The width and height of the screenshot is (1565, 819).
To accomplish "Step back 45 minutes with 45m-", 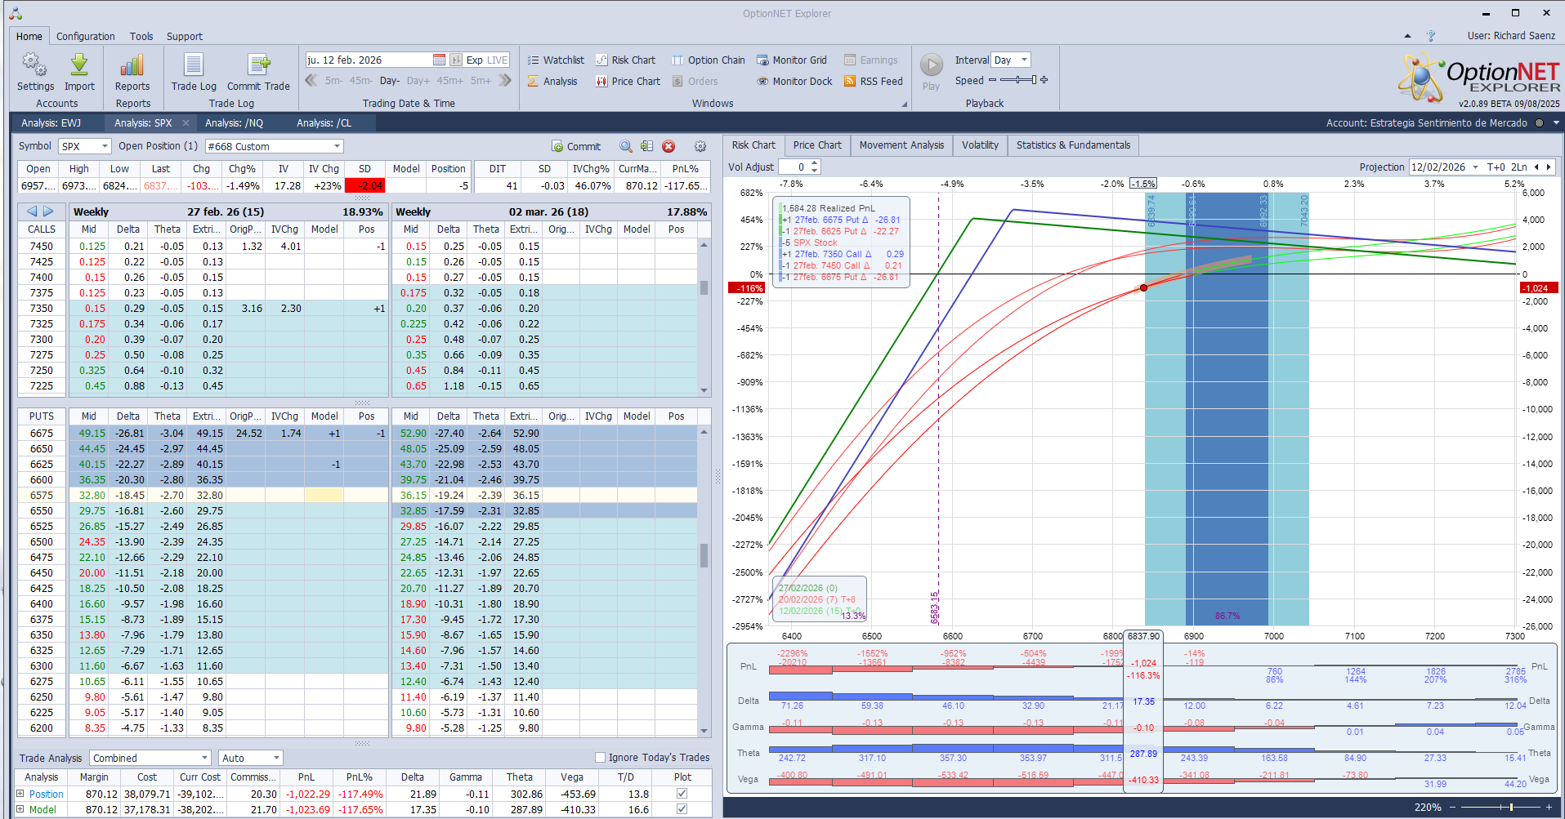I will pos(360,81).
